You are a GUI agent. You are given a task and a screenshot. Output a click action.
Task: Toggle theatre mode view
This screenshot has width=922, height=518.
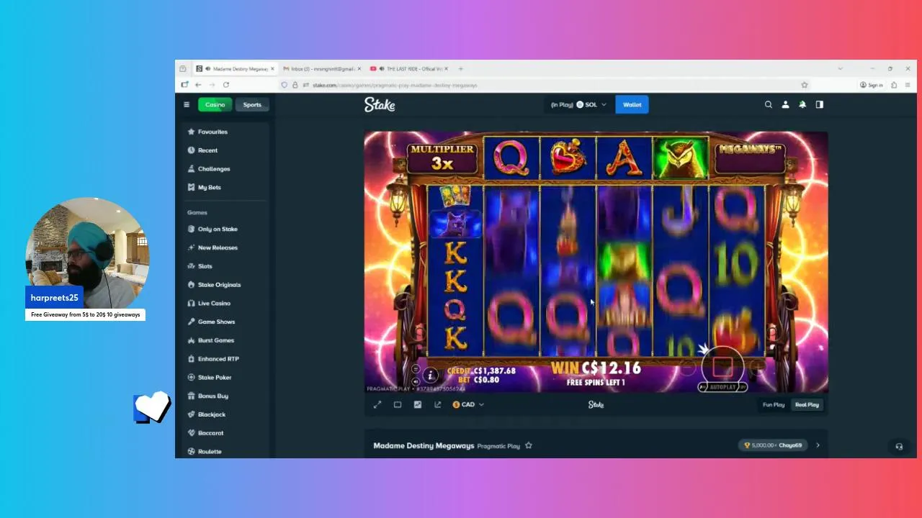(398, 404)
